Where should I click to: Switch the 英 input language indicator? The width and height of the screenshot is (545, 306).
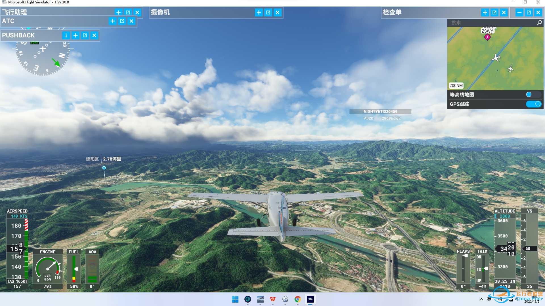pyautogui.click(x=489, y=299)
